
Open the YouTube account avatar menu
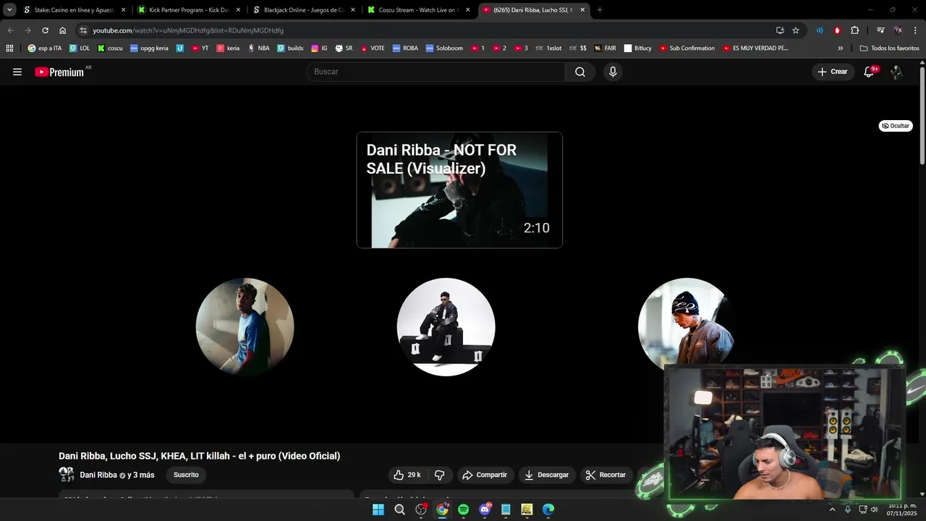pos(896,72)
